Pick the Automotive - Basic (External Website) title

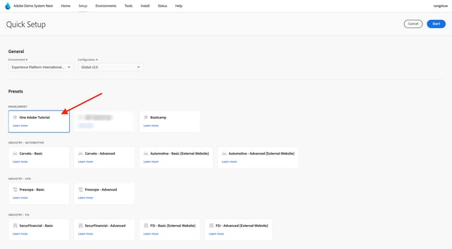coord(180,153)
